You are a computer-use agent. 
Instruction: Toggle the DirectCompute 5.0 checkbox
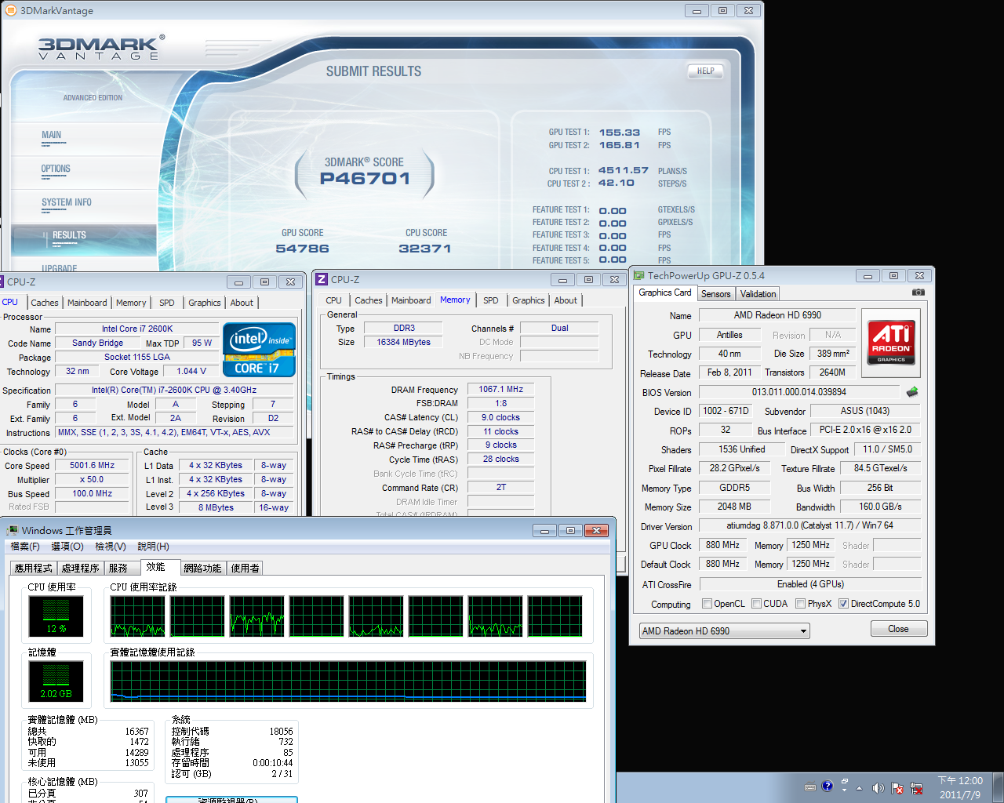[x=843, y=603]
